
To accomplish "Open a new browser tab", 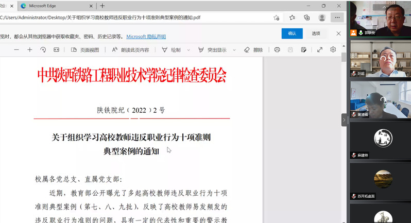I will click(x=102, y=6).
